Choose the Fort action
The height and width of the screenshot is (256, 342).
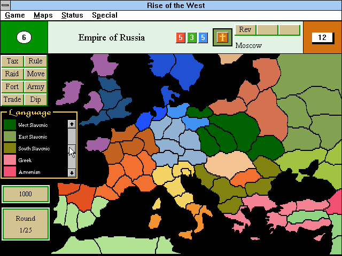(x=12, y=86)
